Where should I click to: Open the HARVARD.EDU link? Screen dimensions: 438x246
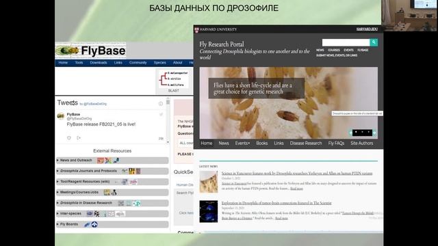367,29
